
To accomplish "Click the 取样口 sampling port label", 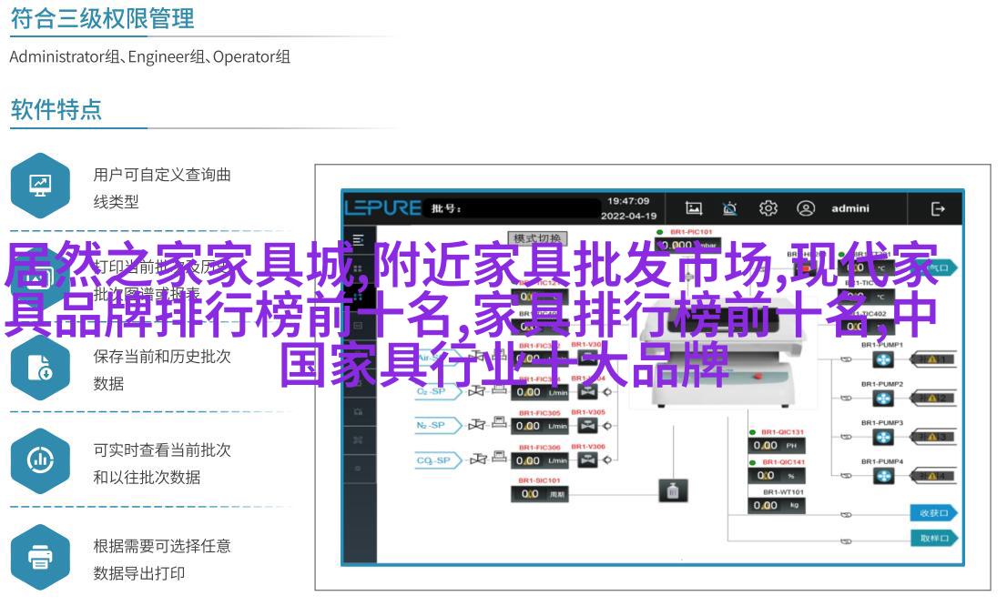I will click(x=933, y=539).
